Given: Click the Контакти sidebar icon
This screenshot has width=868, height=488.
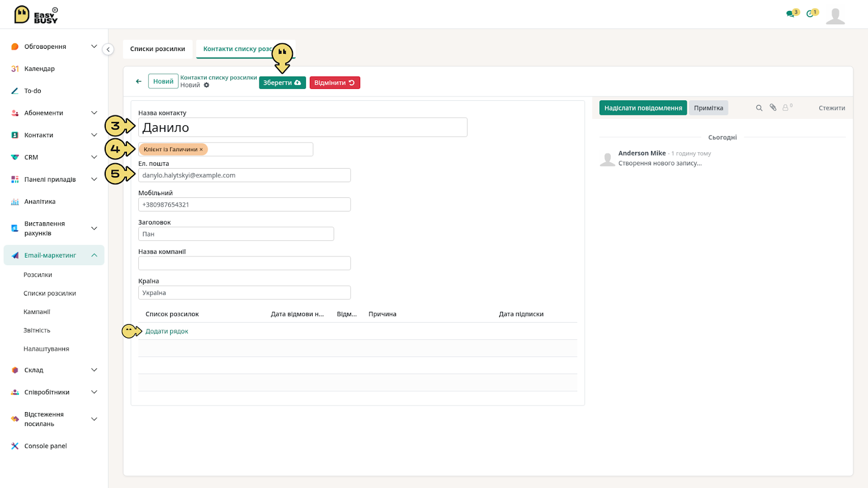Looking at the screenshot, I should tap(15, 135).
